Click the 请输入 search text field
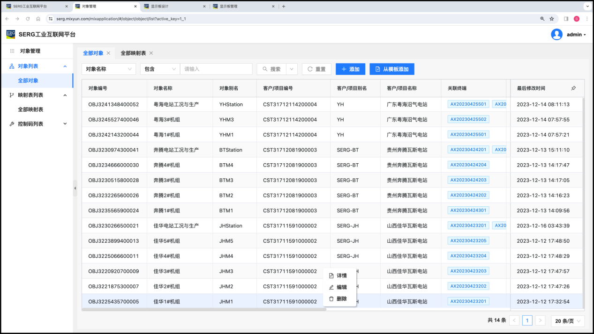Image resolution: width=594 pixels, height=334 pixels. click(216, 69)
